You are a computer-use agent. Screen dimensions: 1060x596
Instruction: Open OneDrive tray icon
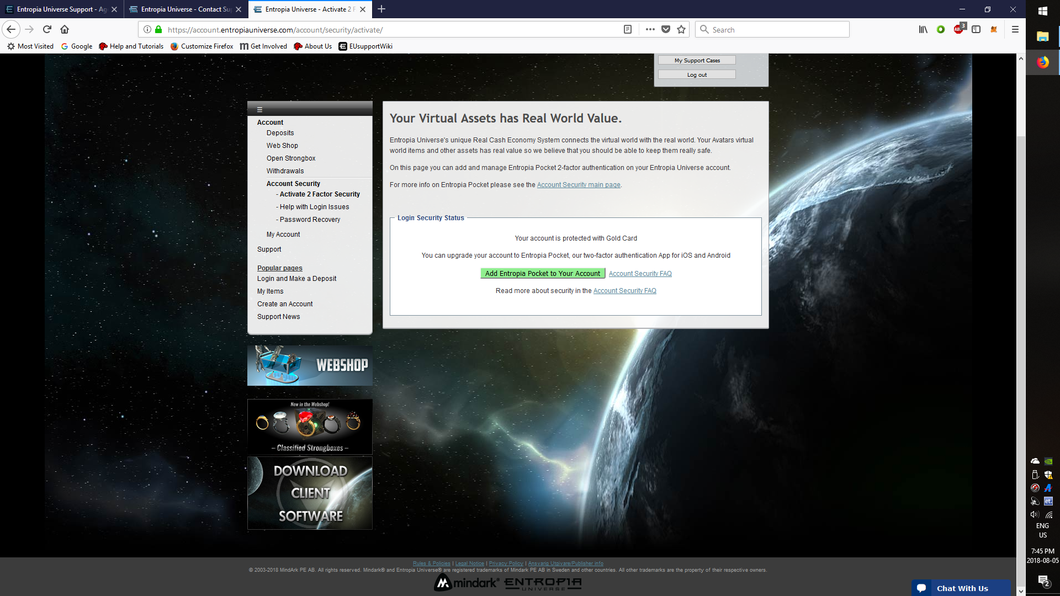1035,461
